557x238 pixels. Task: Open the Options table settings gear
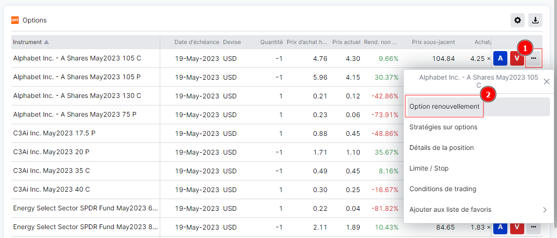[x=518, y=20]
